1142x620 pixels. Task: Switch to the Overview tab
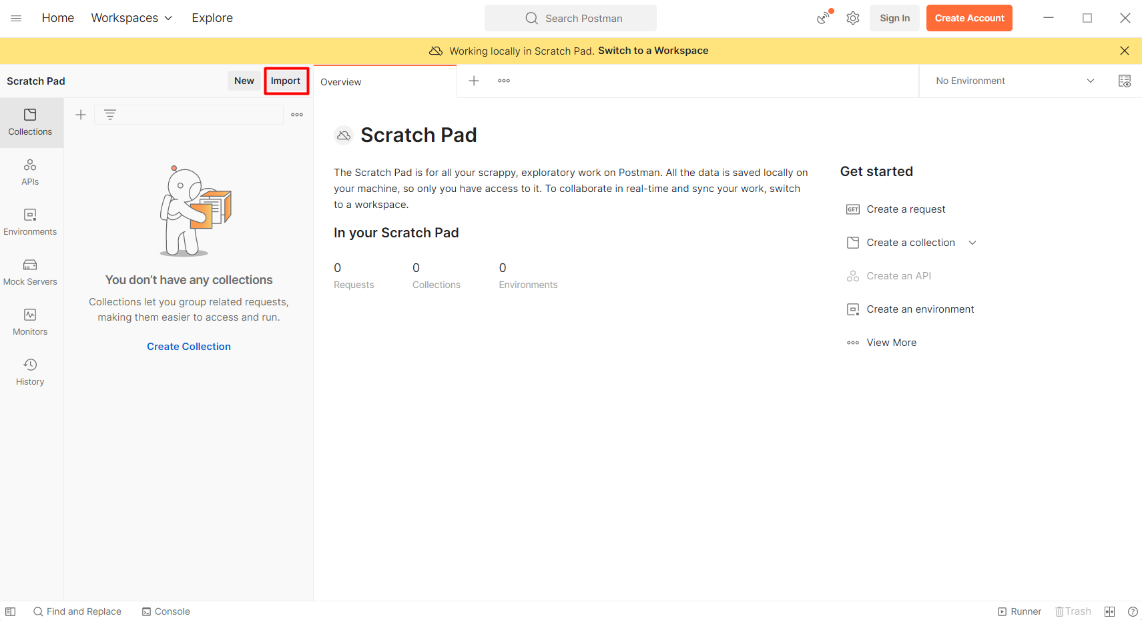(341, 82)
